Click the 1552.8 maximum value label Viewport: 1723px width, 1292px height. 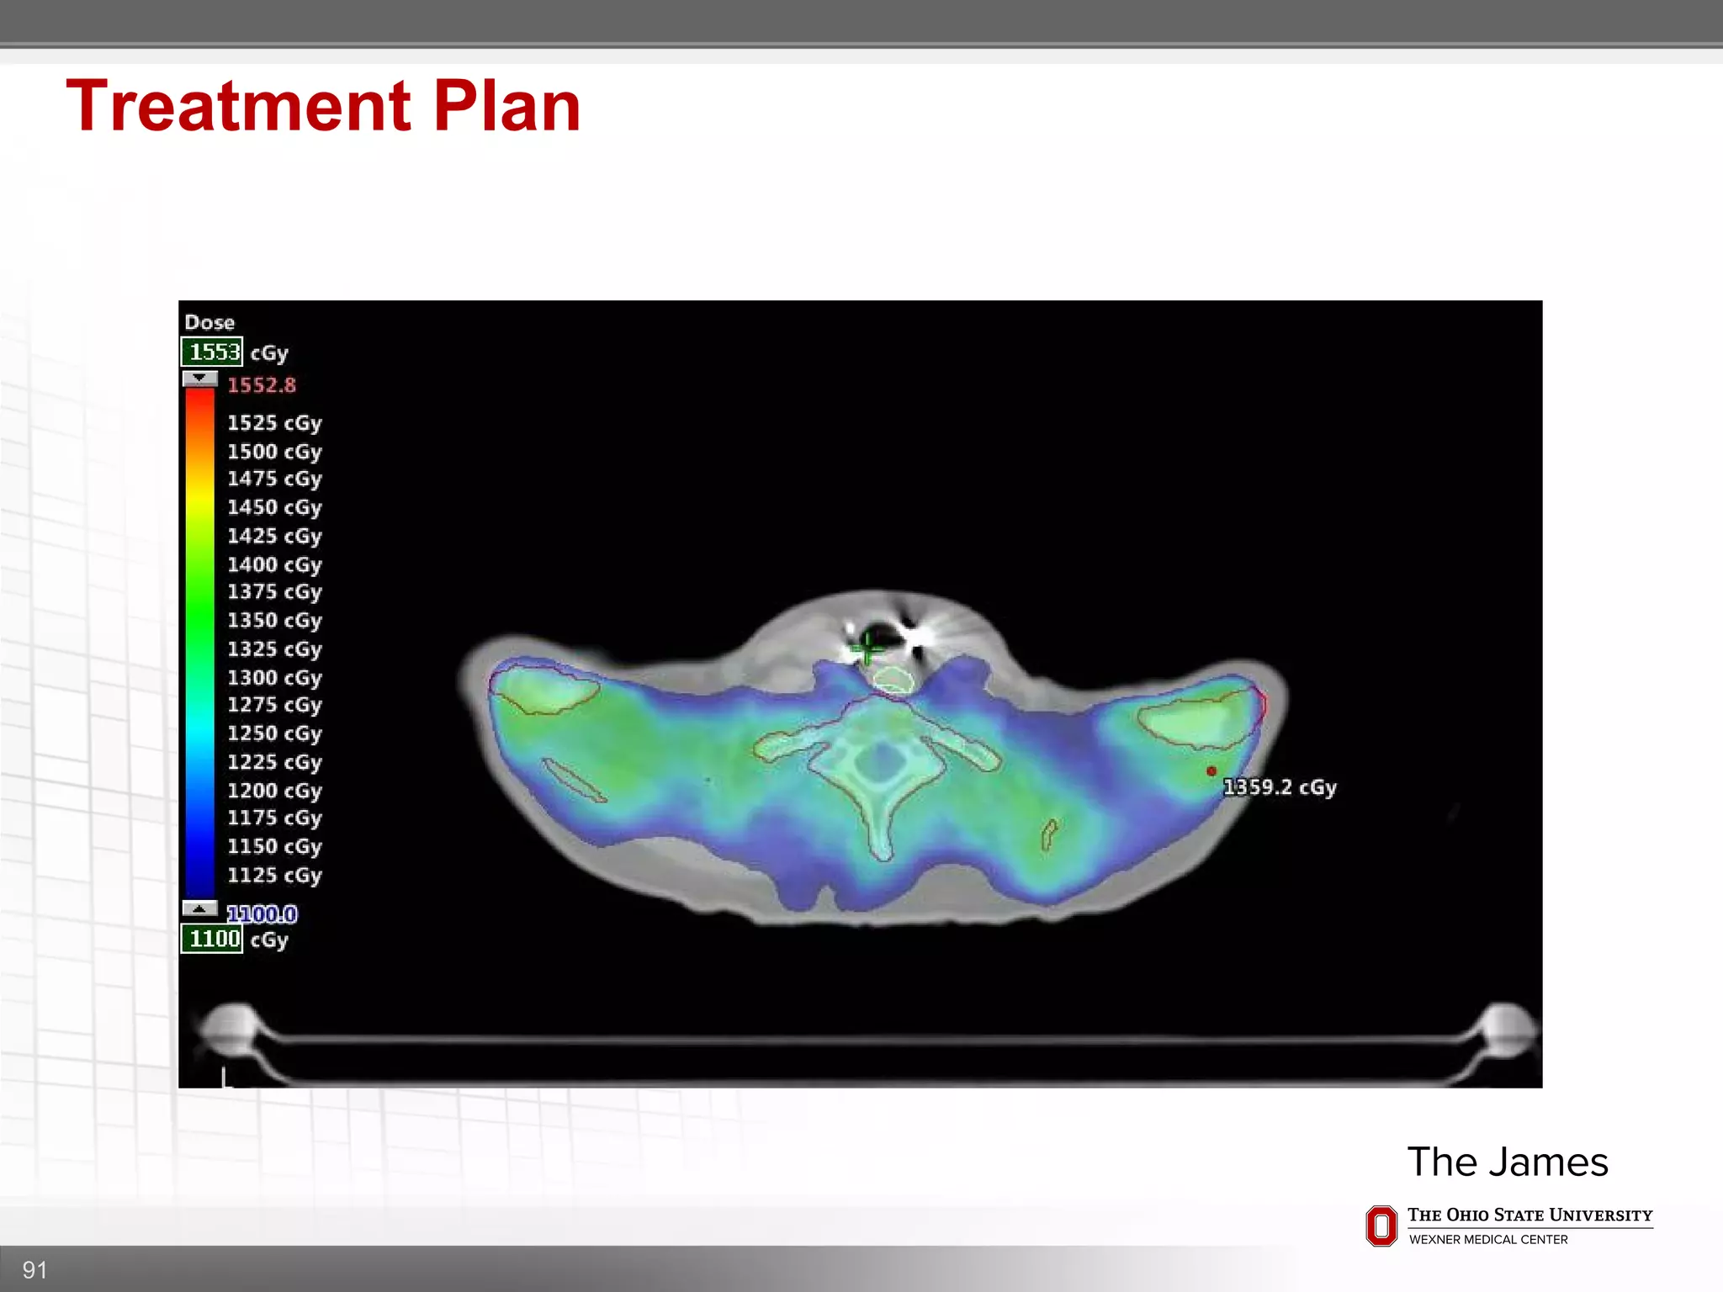click(262, 385)
